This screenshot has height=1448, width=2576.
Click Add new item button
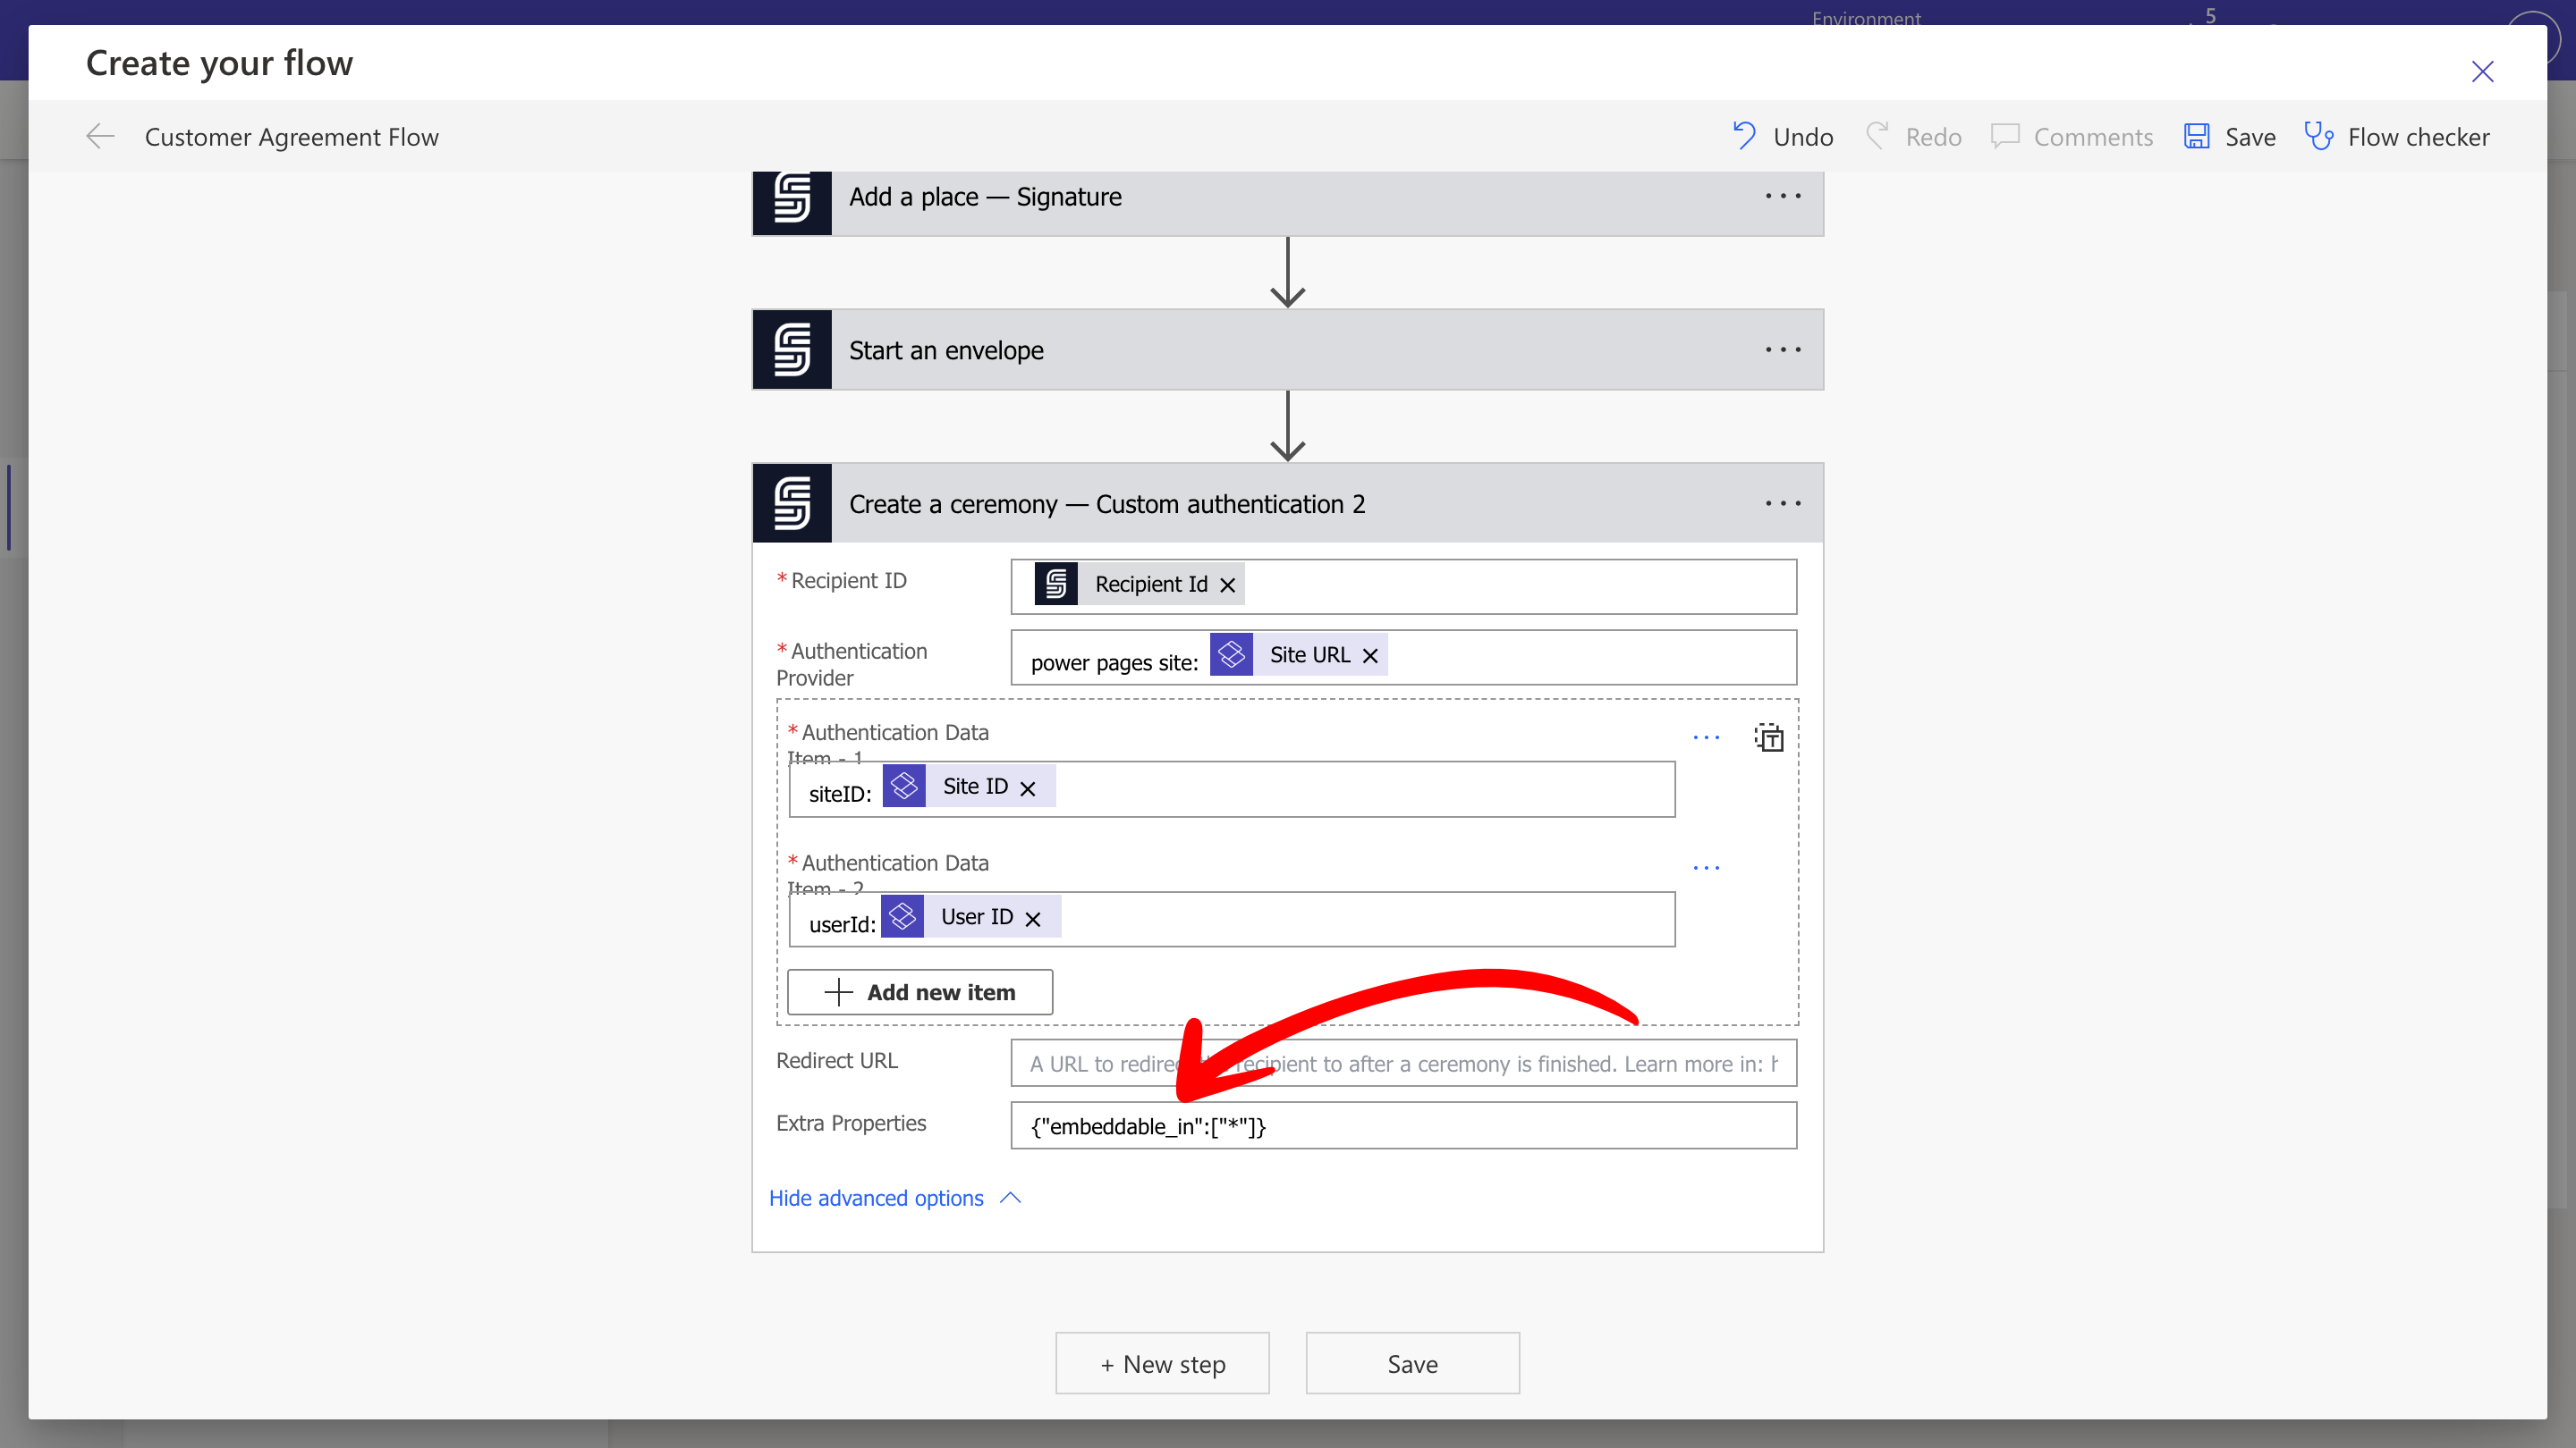click(x=920, y=991)
